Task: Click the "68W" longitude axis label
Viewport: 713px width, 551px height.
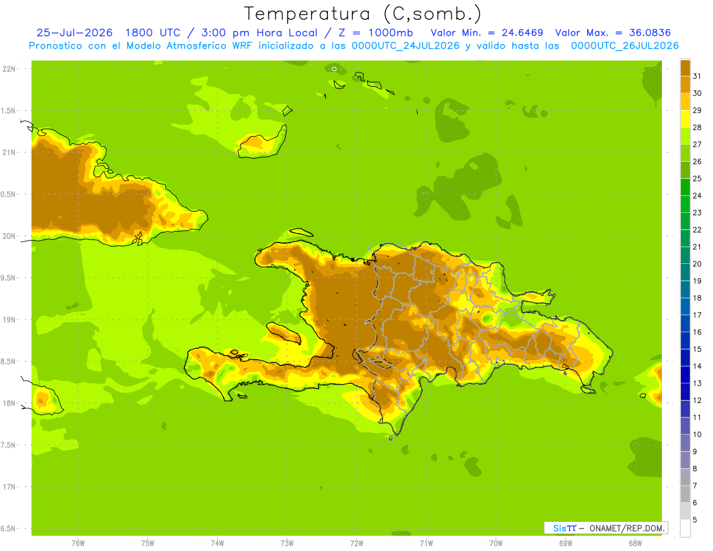Action: (x=635, y=543)
